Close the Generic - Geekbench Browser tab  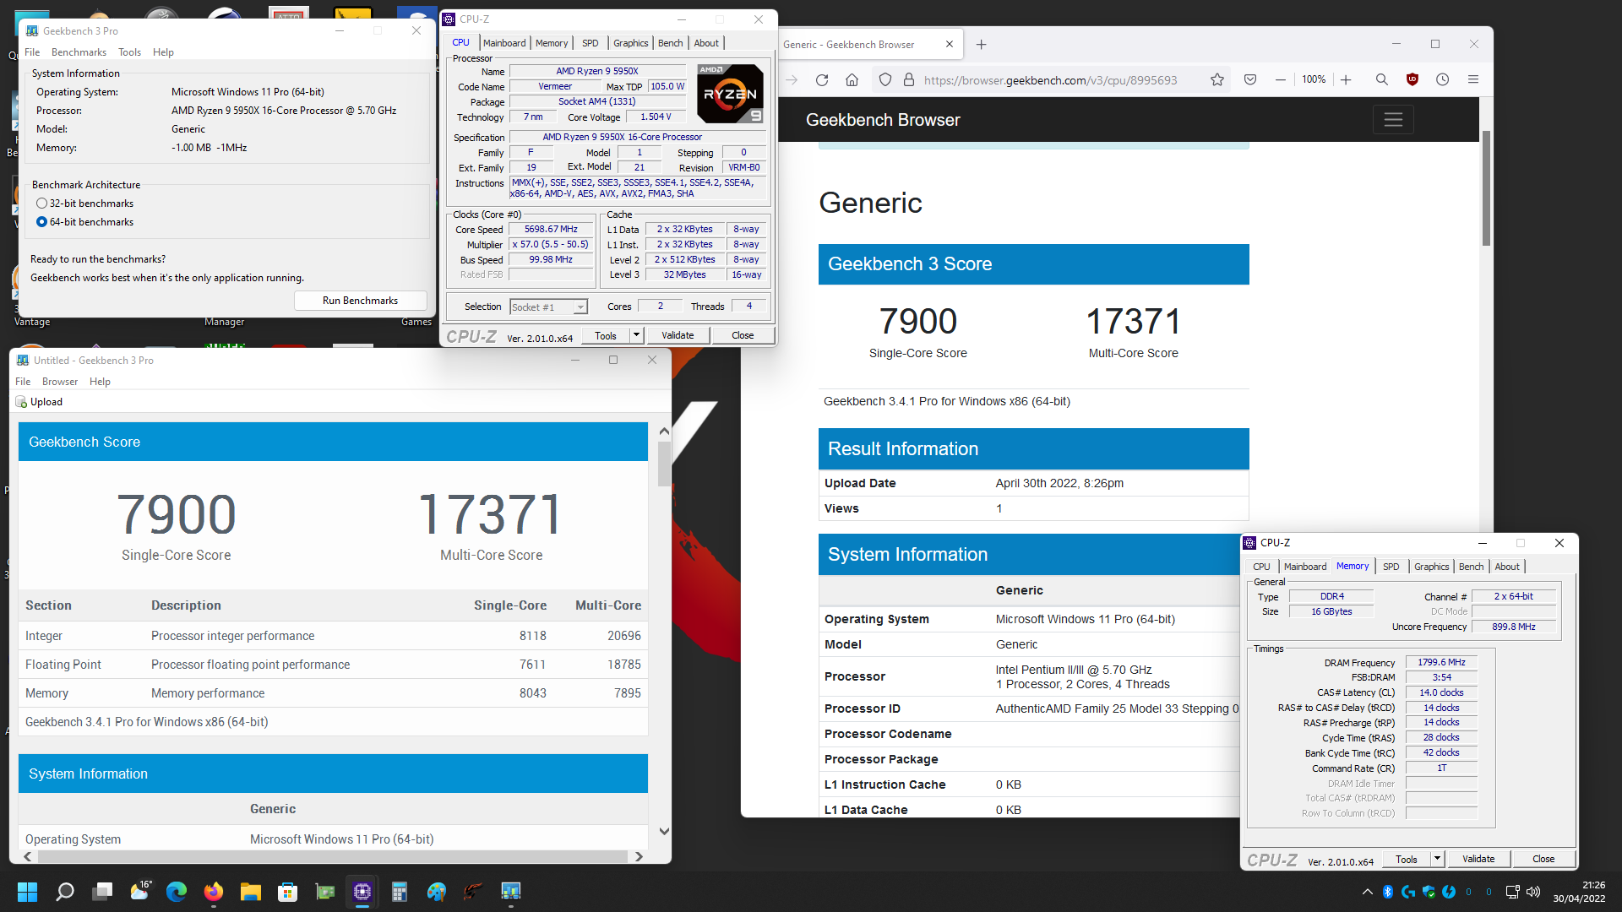tap(950, 45)
